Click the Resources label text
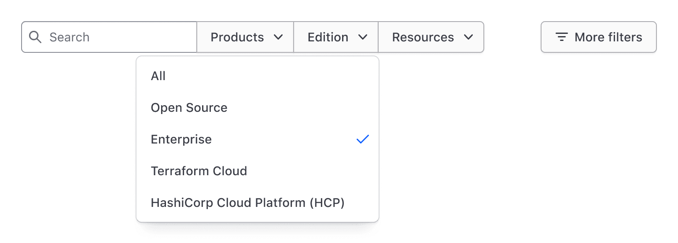The image size is (678, 243). coord(423,37)
